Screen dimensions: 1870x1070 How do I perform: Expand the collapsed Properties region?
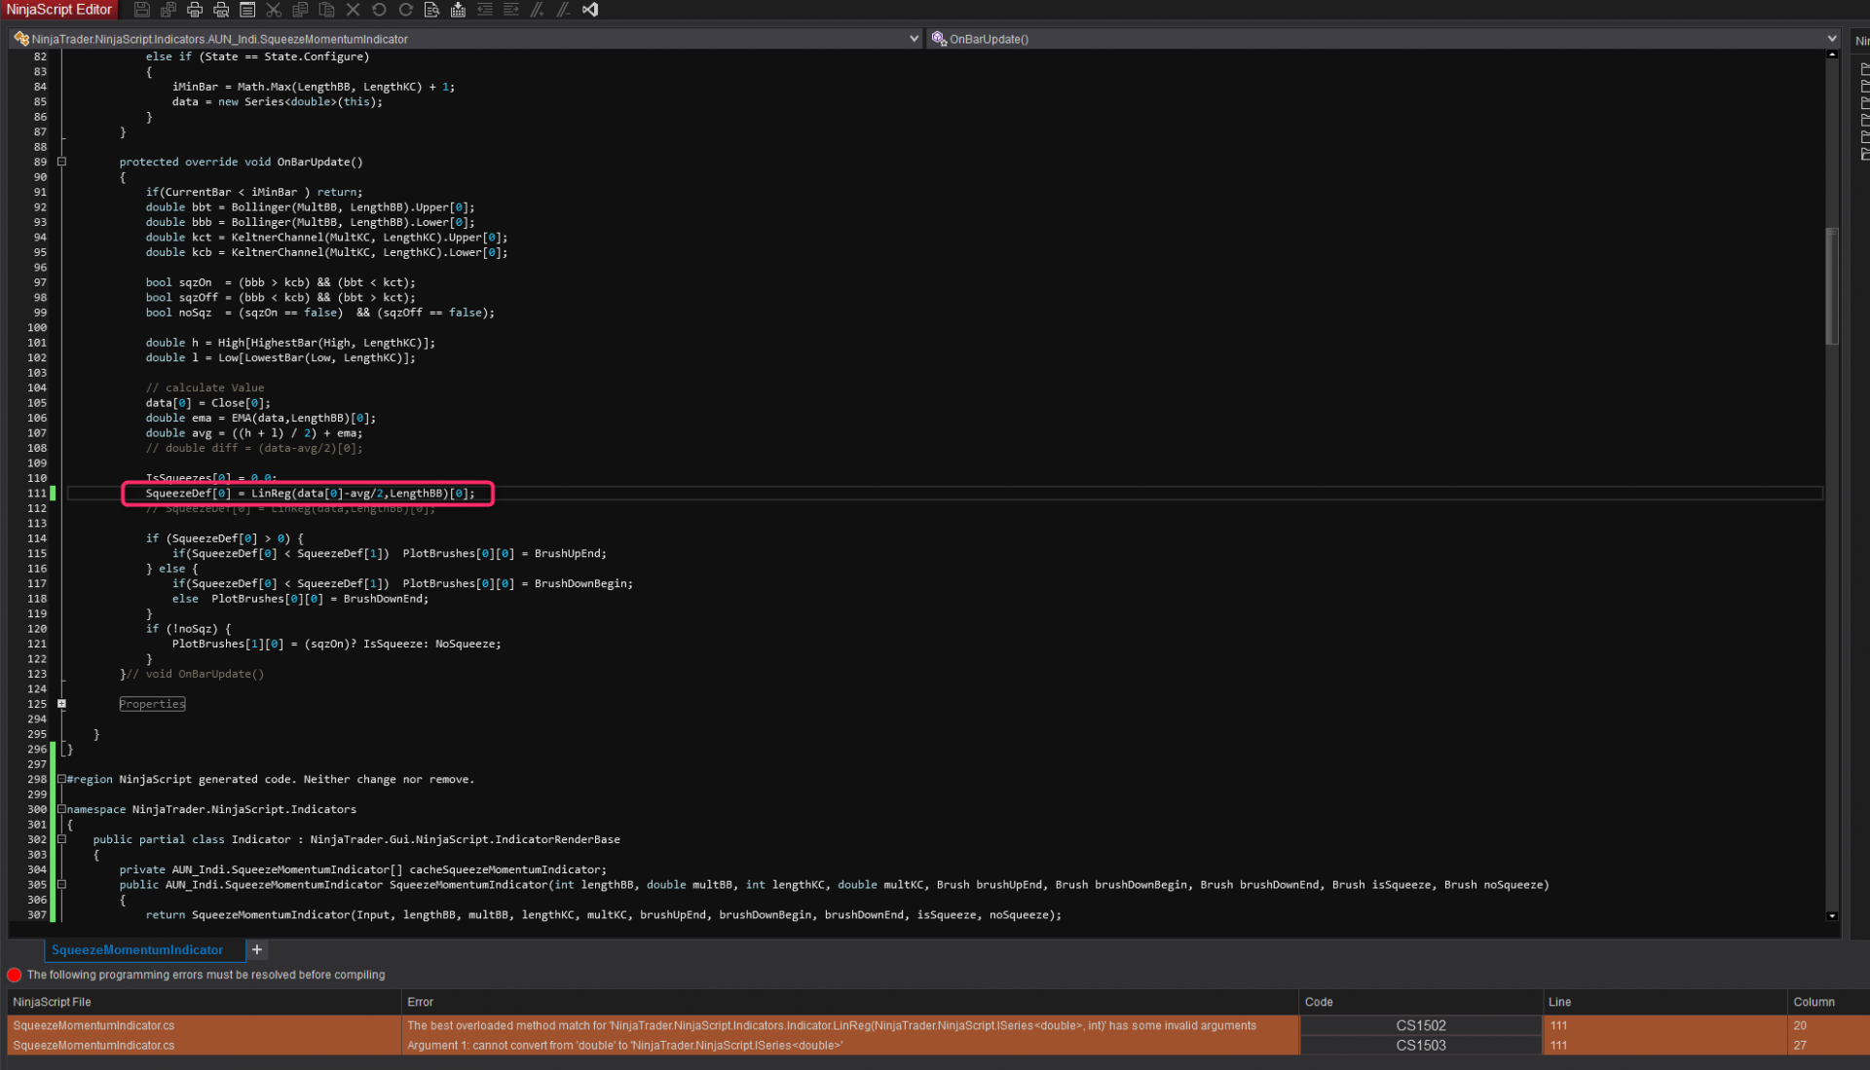61,704
